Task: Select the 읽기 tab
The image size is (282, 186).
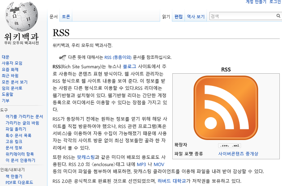Action: click(166, 17)
